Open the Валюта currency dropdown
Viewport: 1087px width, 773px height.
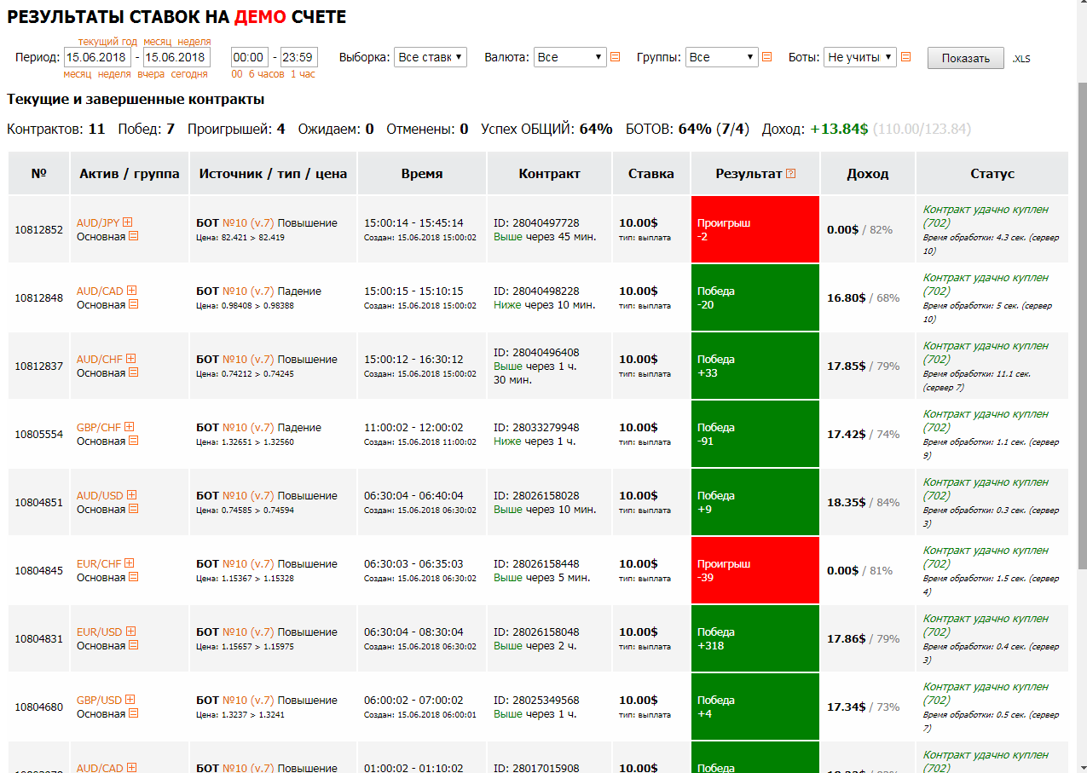pyautogui.click(x=570, y=57)
